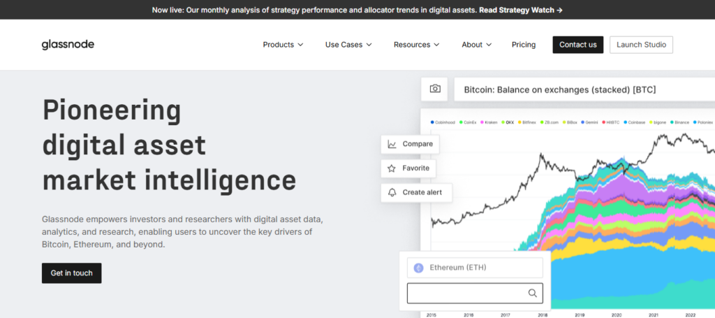Click the Get in touch button

[71, 273]
